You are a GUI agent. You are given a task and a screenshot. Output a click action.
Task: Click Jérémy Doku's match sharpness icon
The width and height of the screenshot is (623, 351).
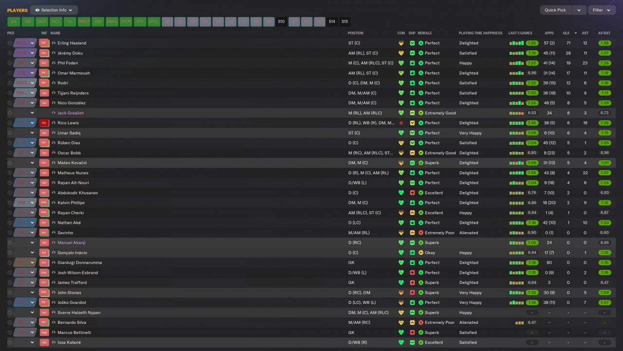412,53
